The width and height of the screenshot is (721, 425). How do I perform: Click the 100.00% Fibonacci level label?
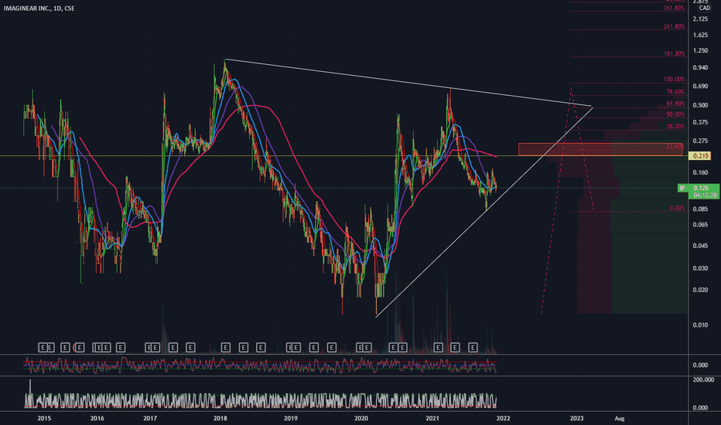pos(674,80)
